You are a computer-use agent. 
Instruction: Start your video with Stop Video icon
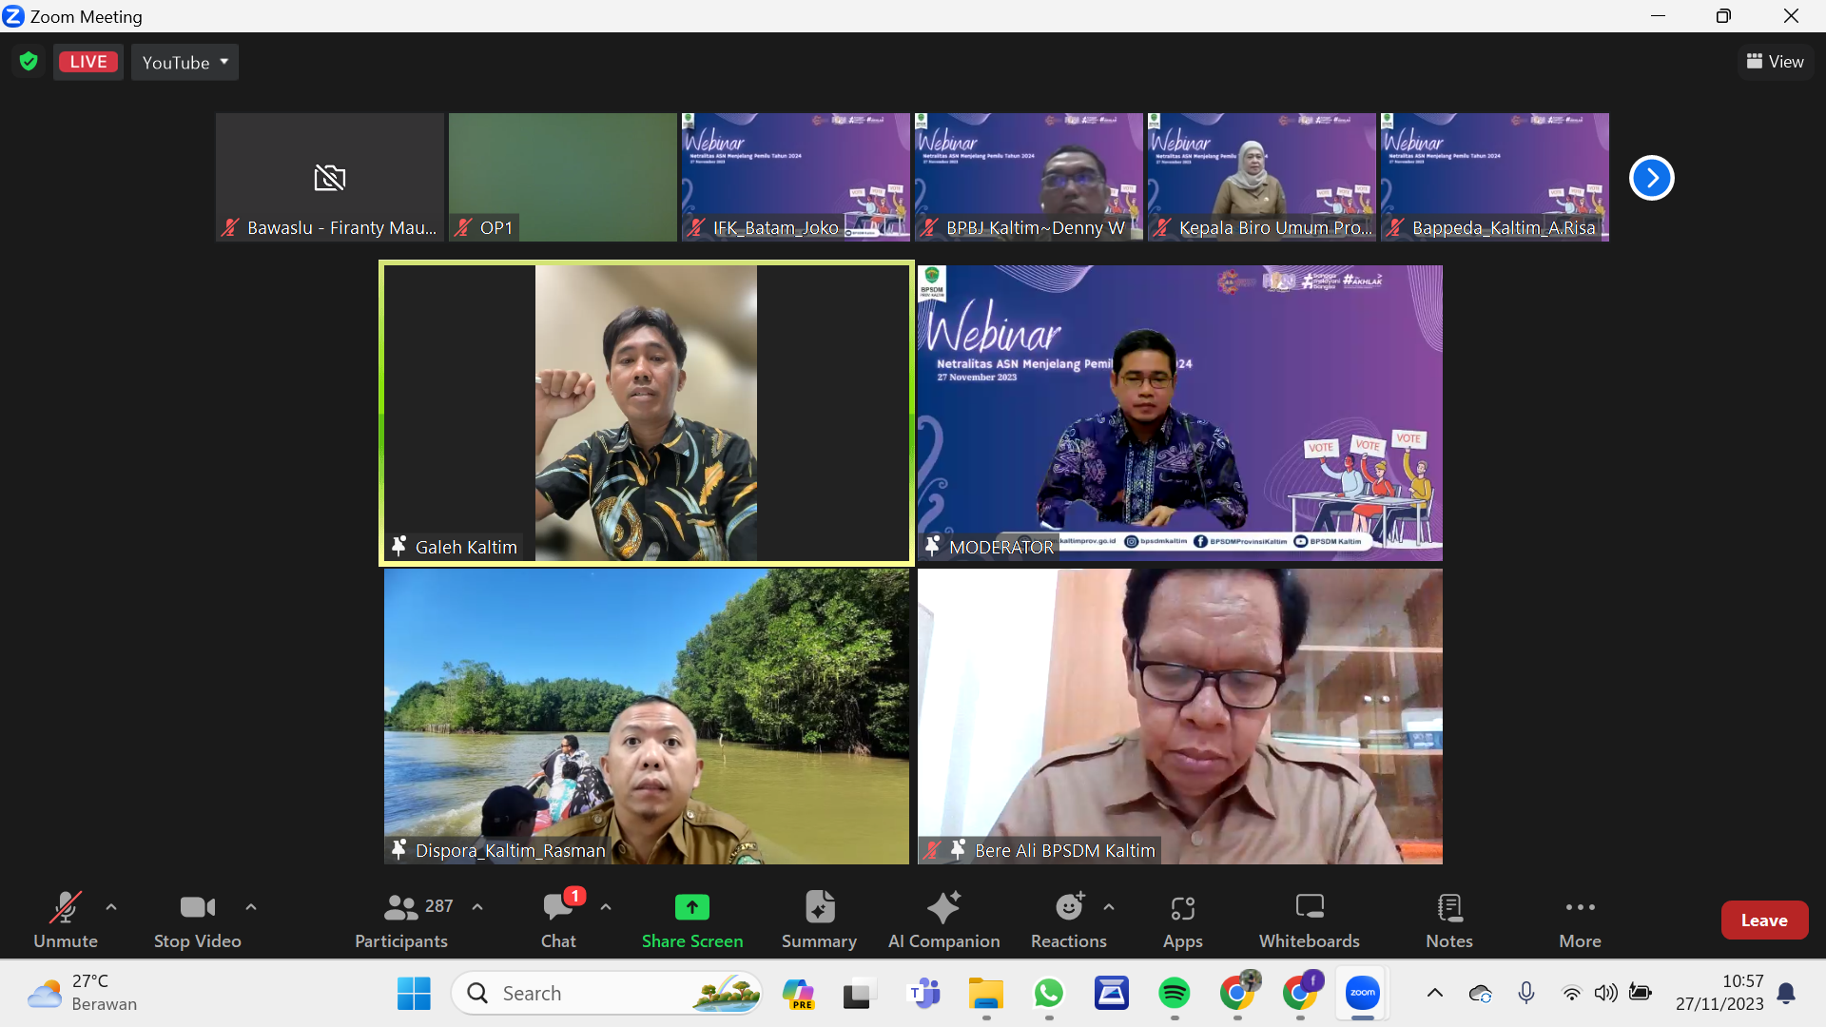197,918
